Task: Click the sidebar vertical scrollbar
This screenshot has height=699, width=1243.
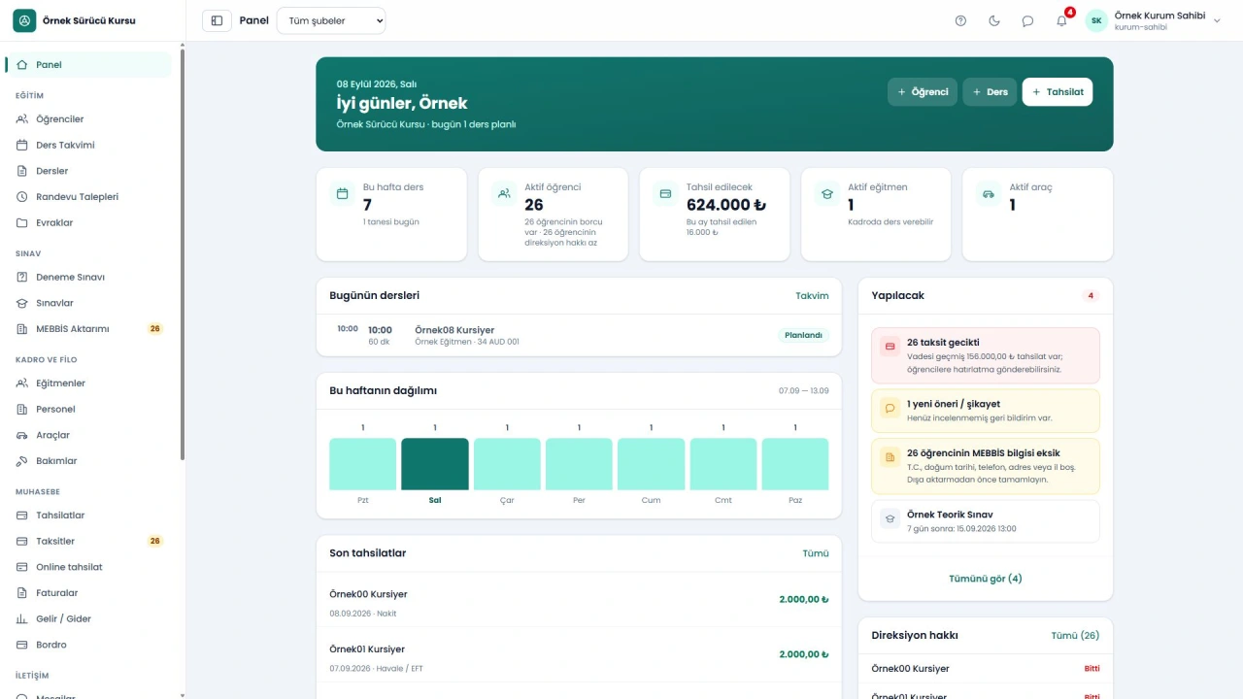Action: pyautogui.click(x=182, y=252)
